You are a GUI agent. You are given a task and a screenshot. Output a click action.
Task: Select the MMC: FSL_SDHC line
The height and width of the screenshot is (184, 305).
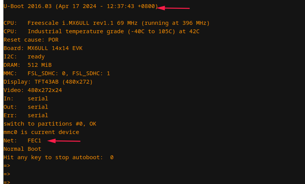[57, 73]
